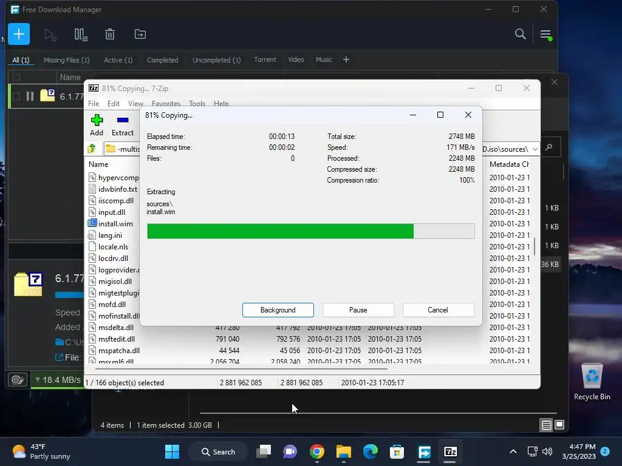The width and height of the screenshot is (622, 466).
Task: Select locdrv.dll in 7-Zip list
Action: pyautogui.click(x=108, y=258)
